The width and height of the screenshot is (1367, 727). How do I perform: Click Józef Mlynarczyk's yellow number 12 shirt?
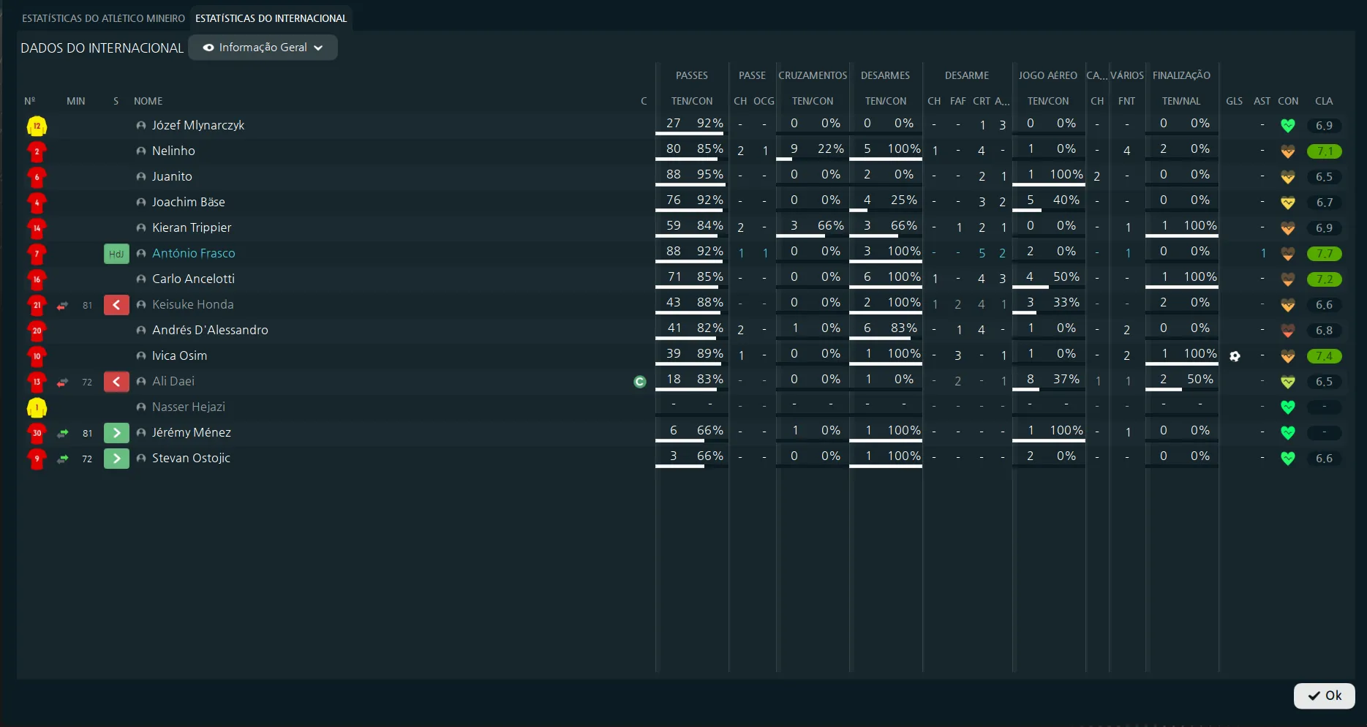(x=37, y=126)
